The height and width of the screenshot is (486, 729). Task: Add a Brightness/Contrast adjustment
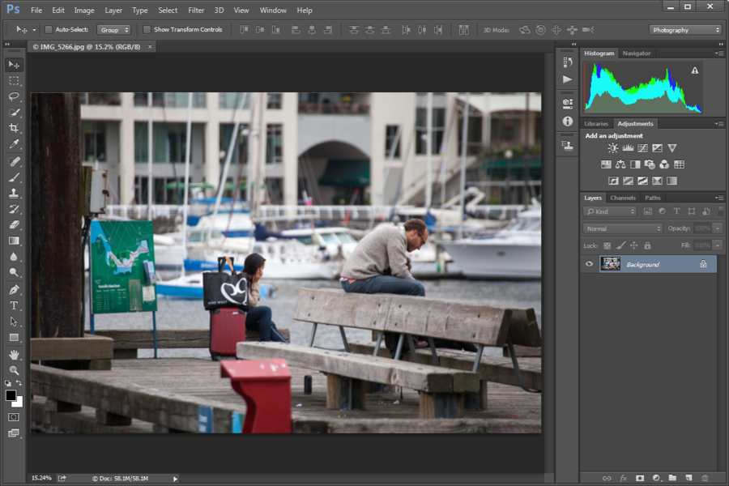[x=613, y=148]
